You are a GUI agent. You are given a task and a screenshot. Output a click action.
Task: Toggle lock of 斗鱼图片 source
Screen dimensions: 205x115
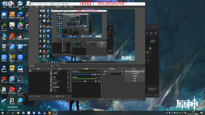coord(71,73)
